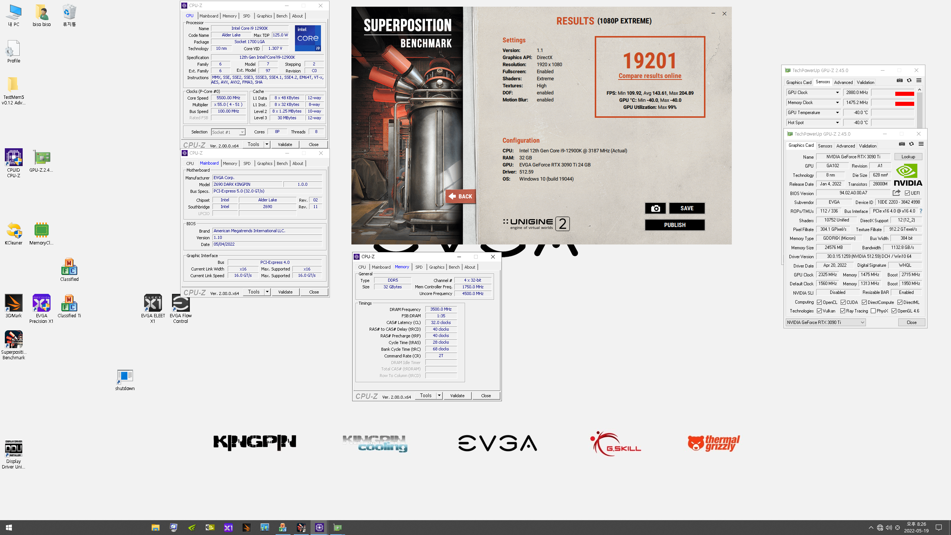Toggle the UEFI checkbox in GPU-Z

907,193
